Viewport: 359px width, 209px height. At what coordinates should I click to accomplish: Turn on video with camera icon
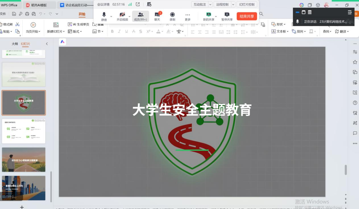[122, 15]
